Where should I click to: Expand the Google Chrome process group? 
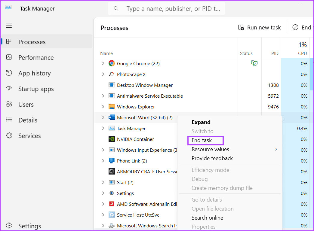(x=103, y=63)
